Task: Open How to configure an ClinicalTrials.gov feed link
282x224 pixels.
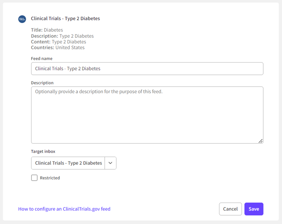Action: pos(64,209)
